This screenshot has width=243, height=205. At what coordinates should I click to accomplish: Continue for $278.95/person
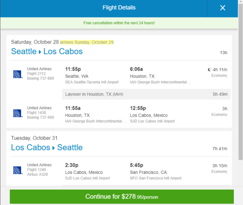pyautogui.click(x=121, y=197)
